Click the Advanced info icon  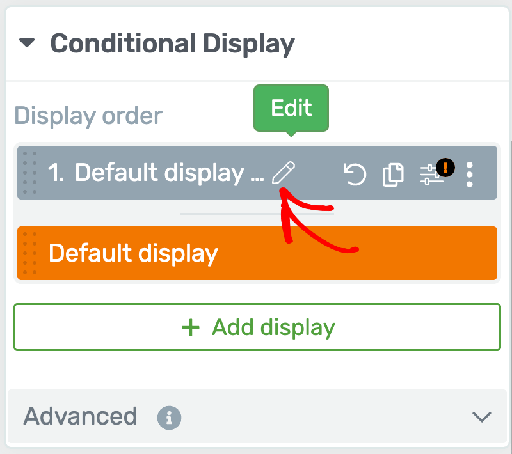pos(169,418)
